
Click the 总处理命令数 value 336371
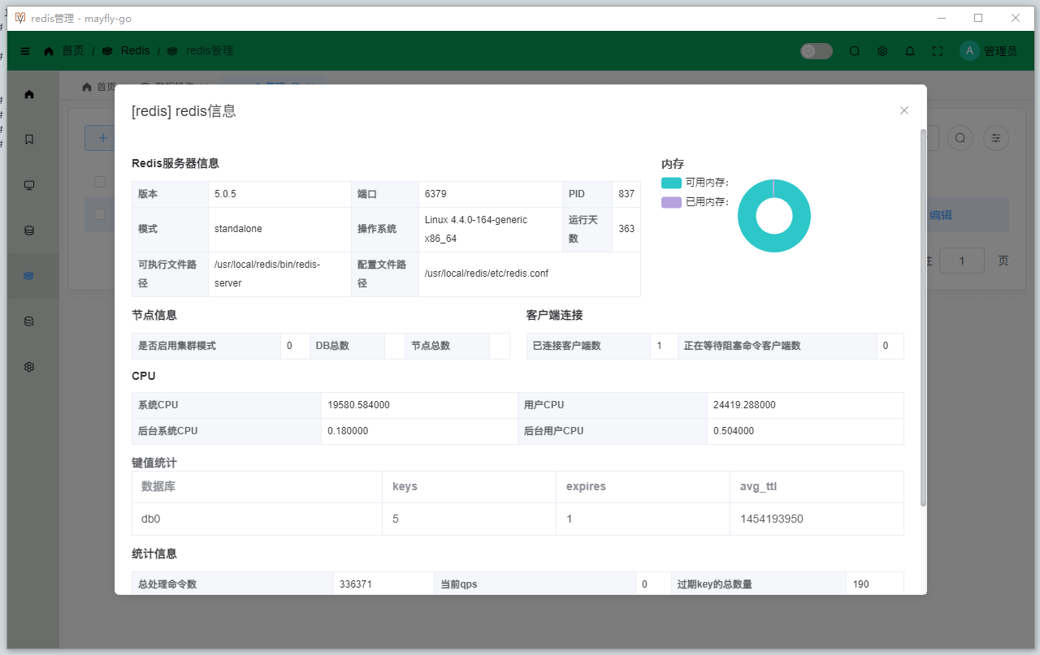[x=356, y=584]
